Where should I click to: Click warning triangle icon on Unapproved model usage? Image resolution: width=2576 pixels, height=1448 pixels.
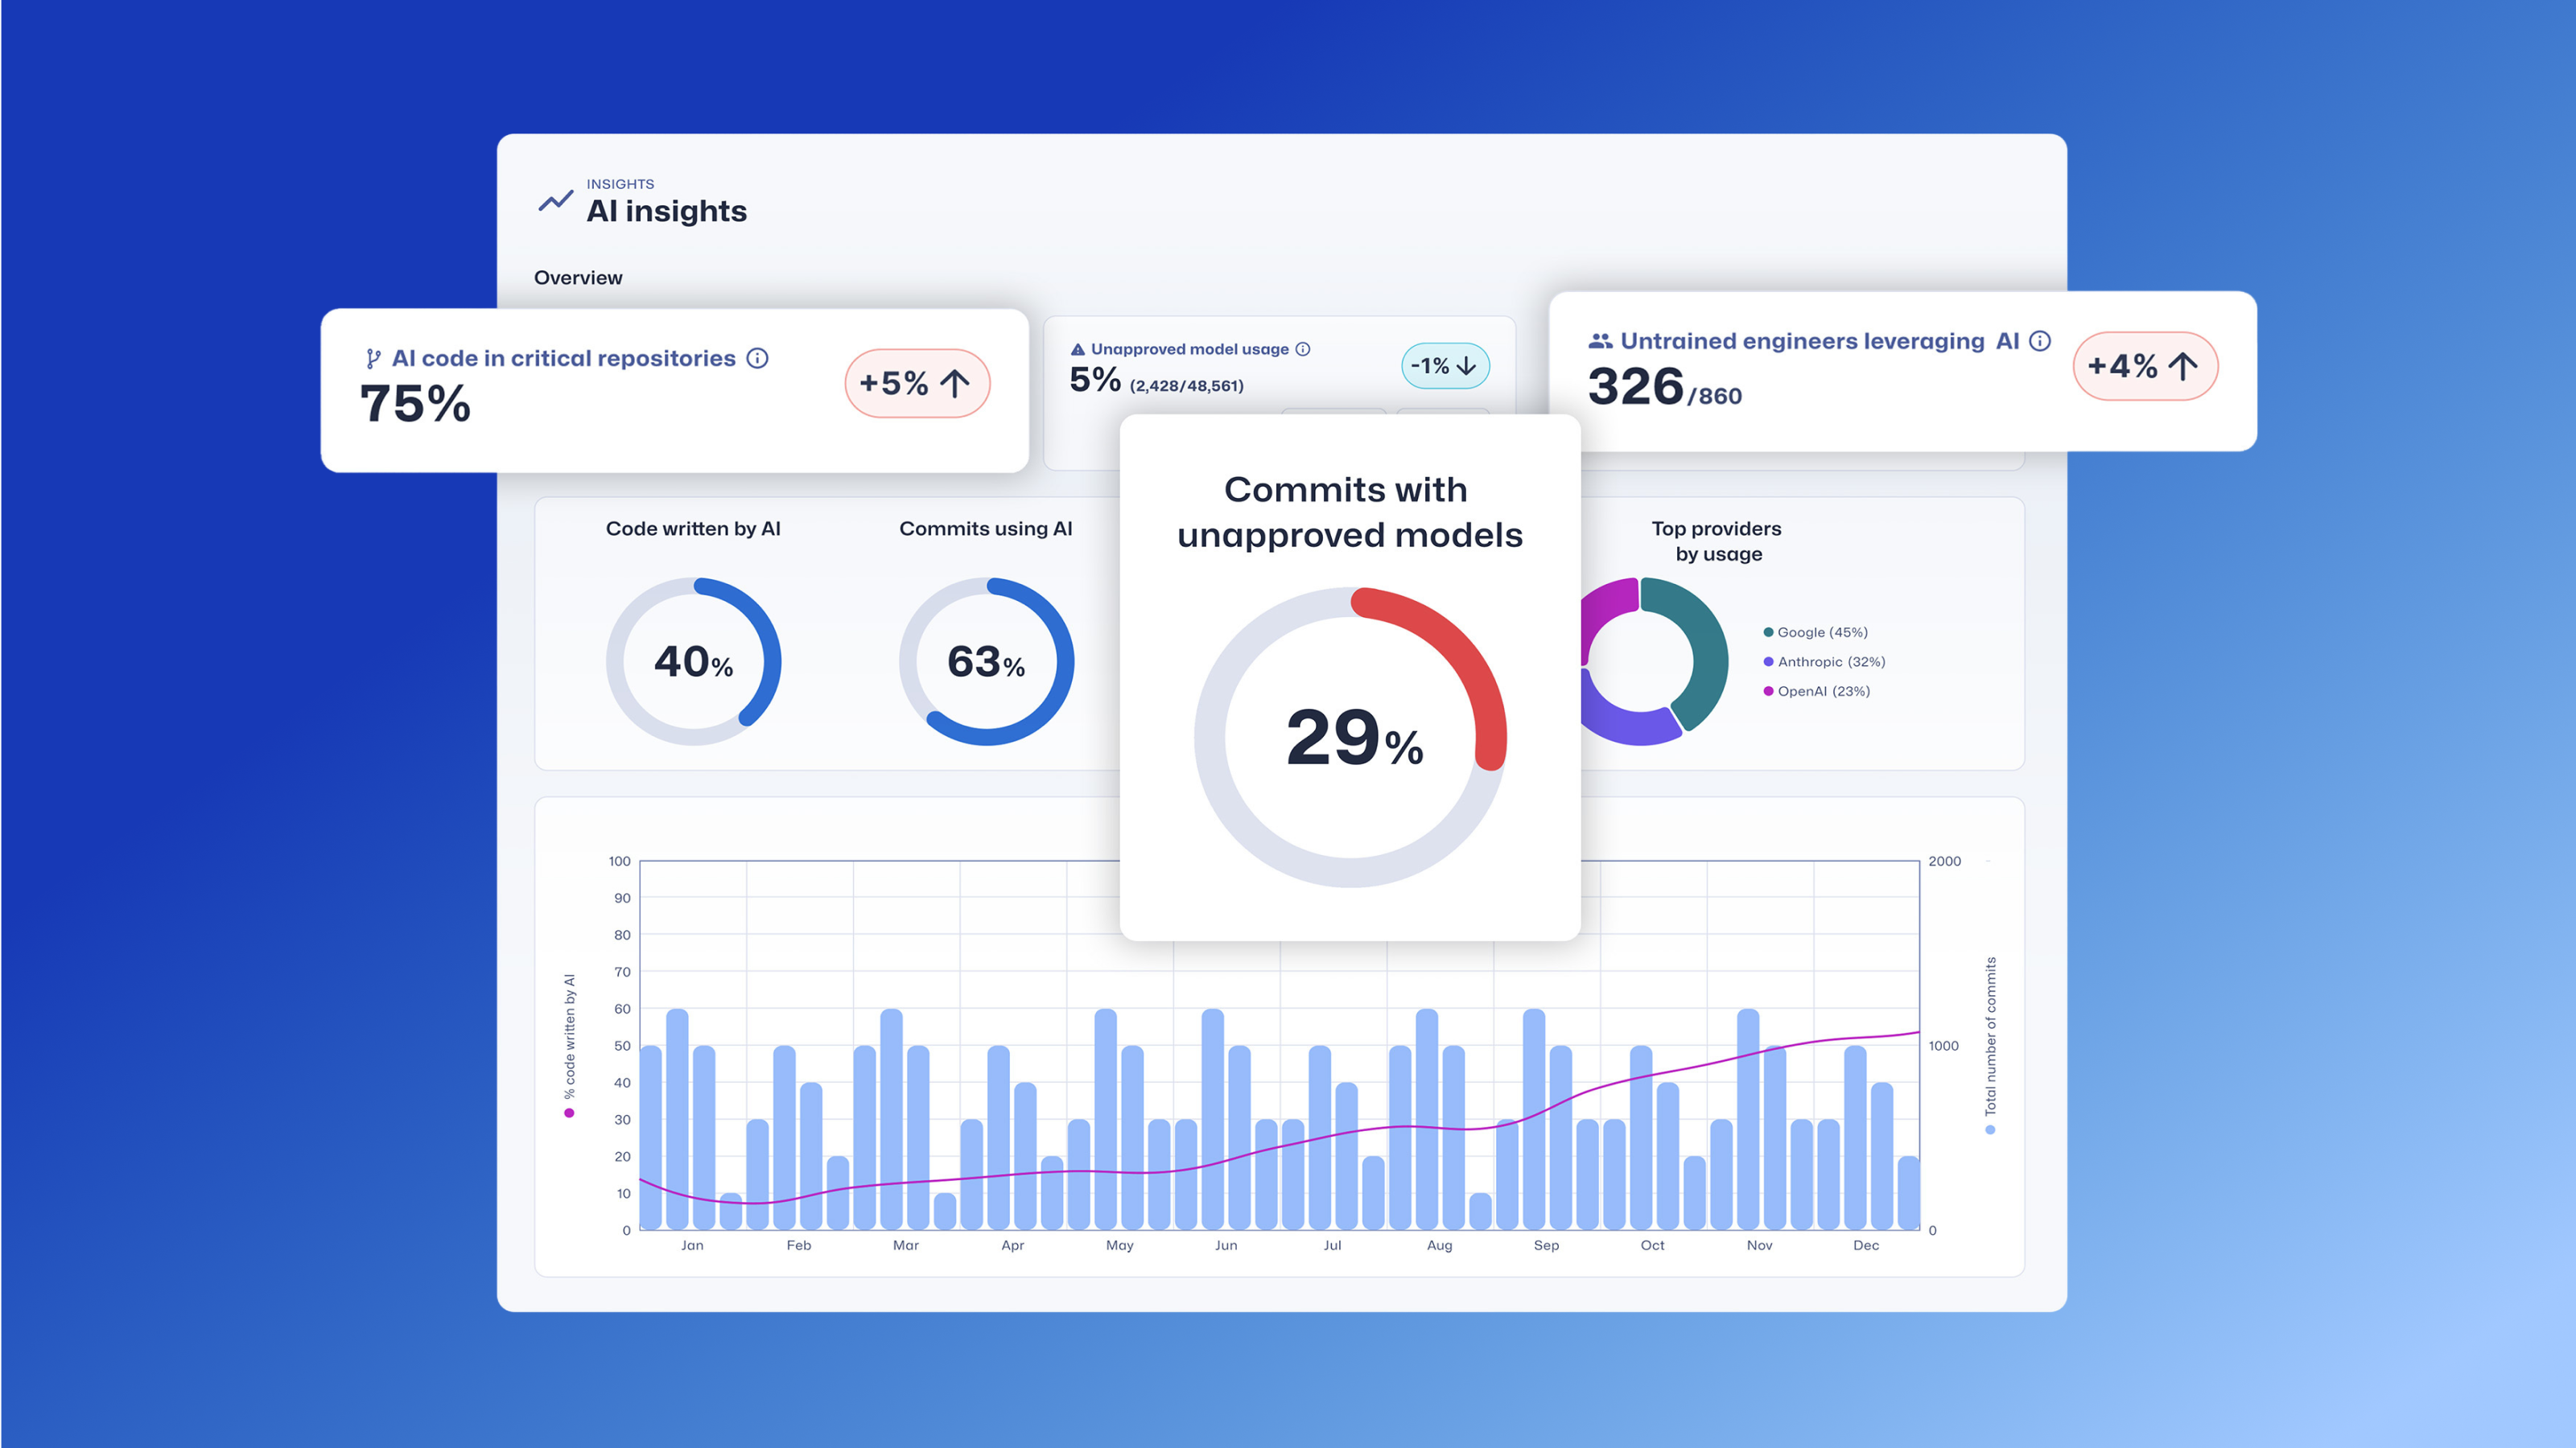coord(1077,349)
